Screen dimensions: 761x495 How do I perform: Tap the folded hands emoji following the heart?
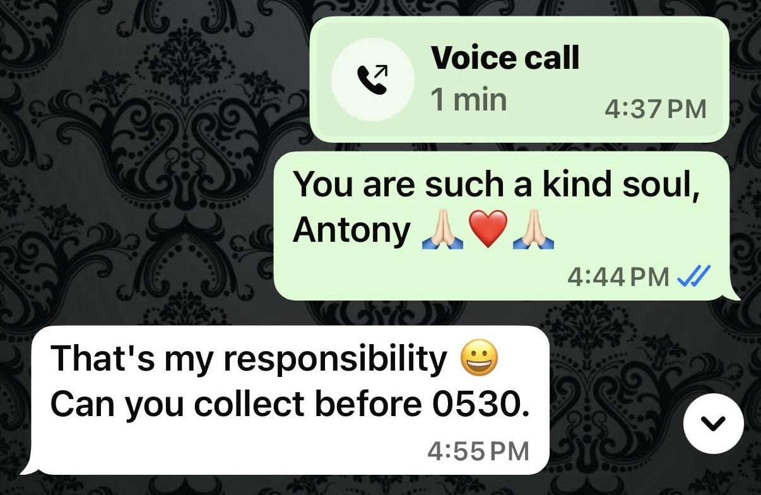click(x=534, y=231)
